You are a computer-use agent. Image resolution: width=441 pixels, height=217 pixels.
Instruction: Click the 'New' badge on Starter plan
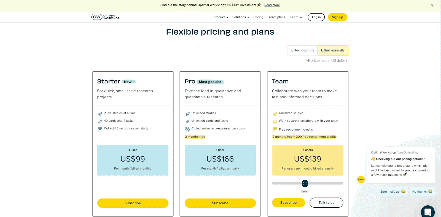tap(128, 82)
